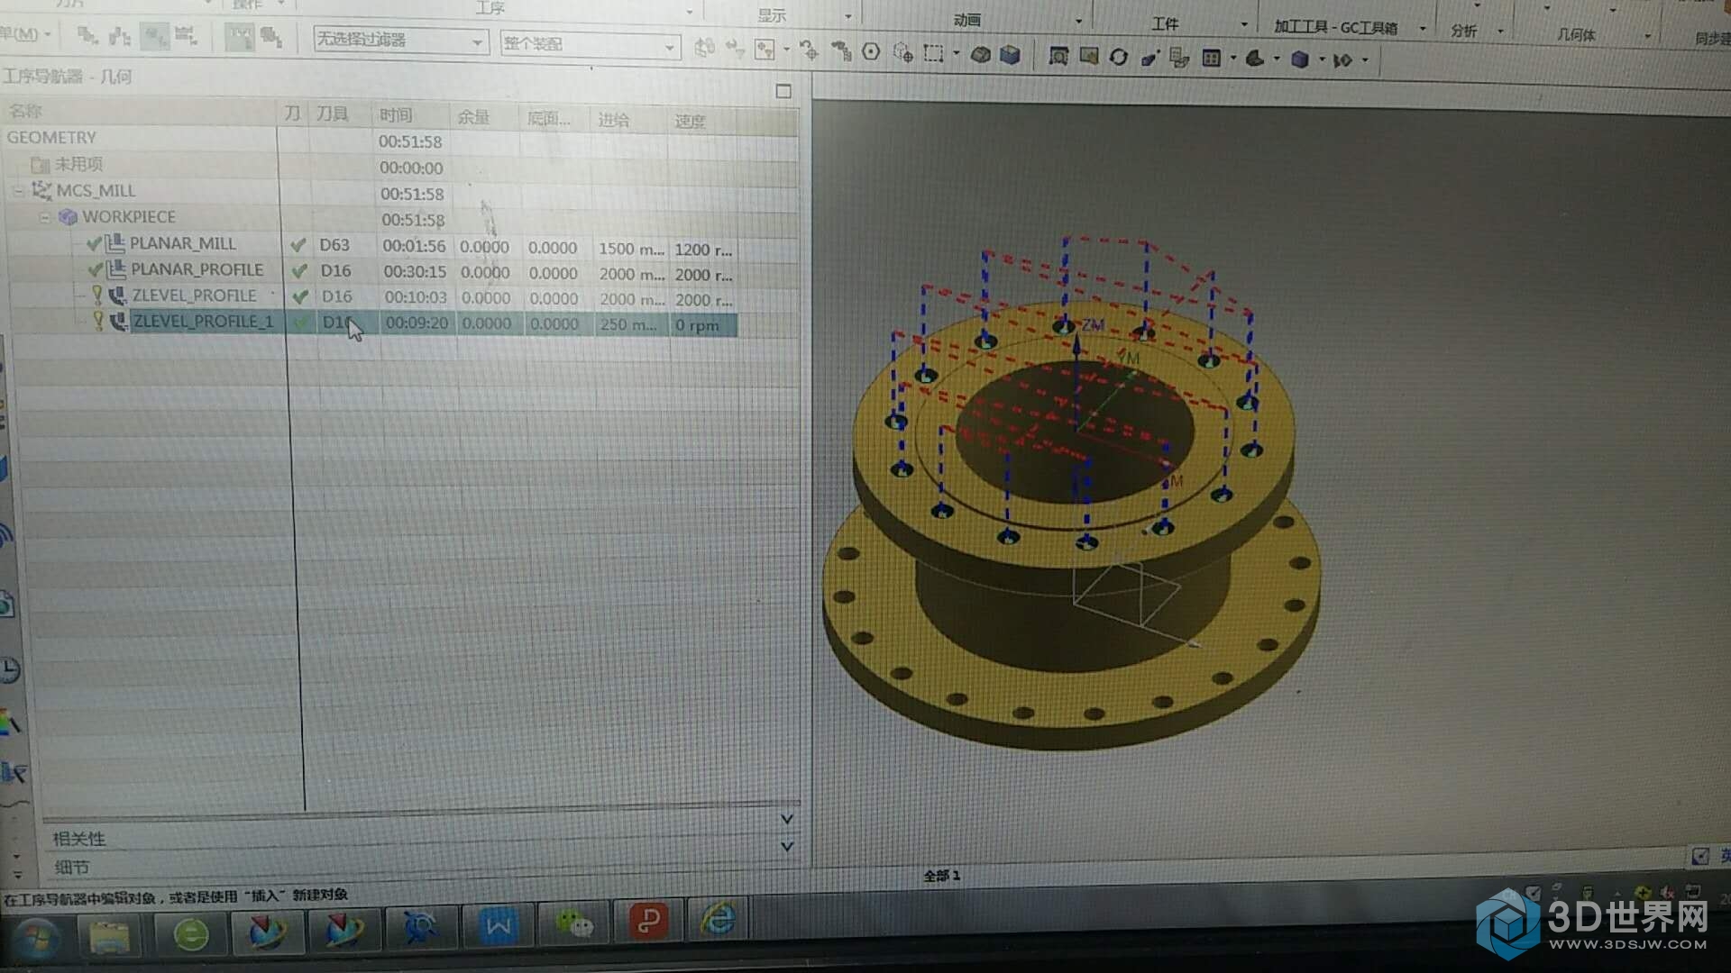Collapse the WORKPIECE tree node
This screenshot has width=1731, height=973.
click(44, 217)
